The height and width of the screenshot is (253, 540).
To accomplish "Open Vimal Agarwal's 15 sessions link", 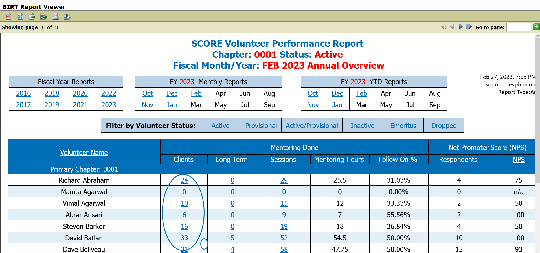I will click(284, 203).
